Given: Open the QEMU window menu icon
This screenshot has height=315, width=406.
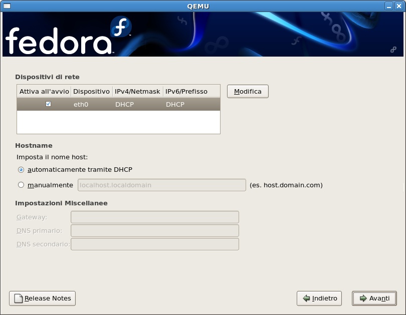Looking at the screenshot, I should [x=7, y=6].
